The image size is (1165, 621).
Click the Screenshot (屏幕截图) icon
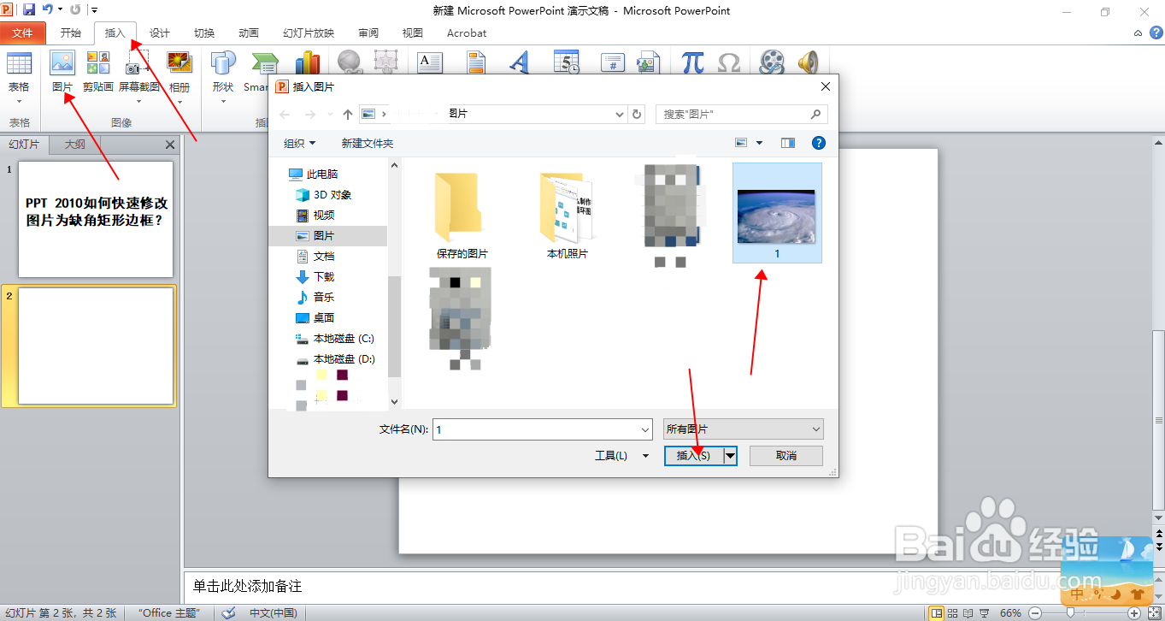click(x=138, y=62)
